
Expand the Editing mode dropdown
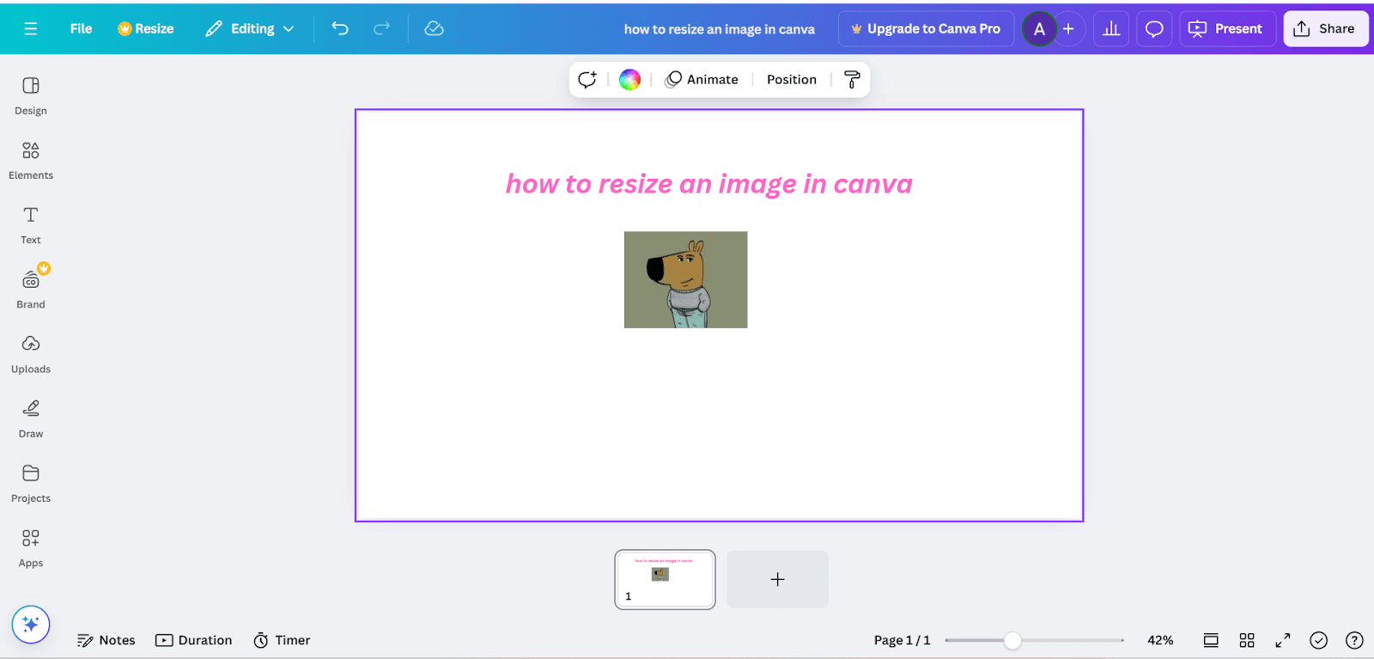coord(250,28)
